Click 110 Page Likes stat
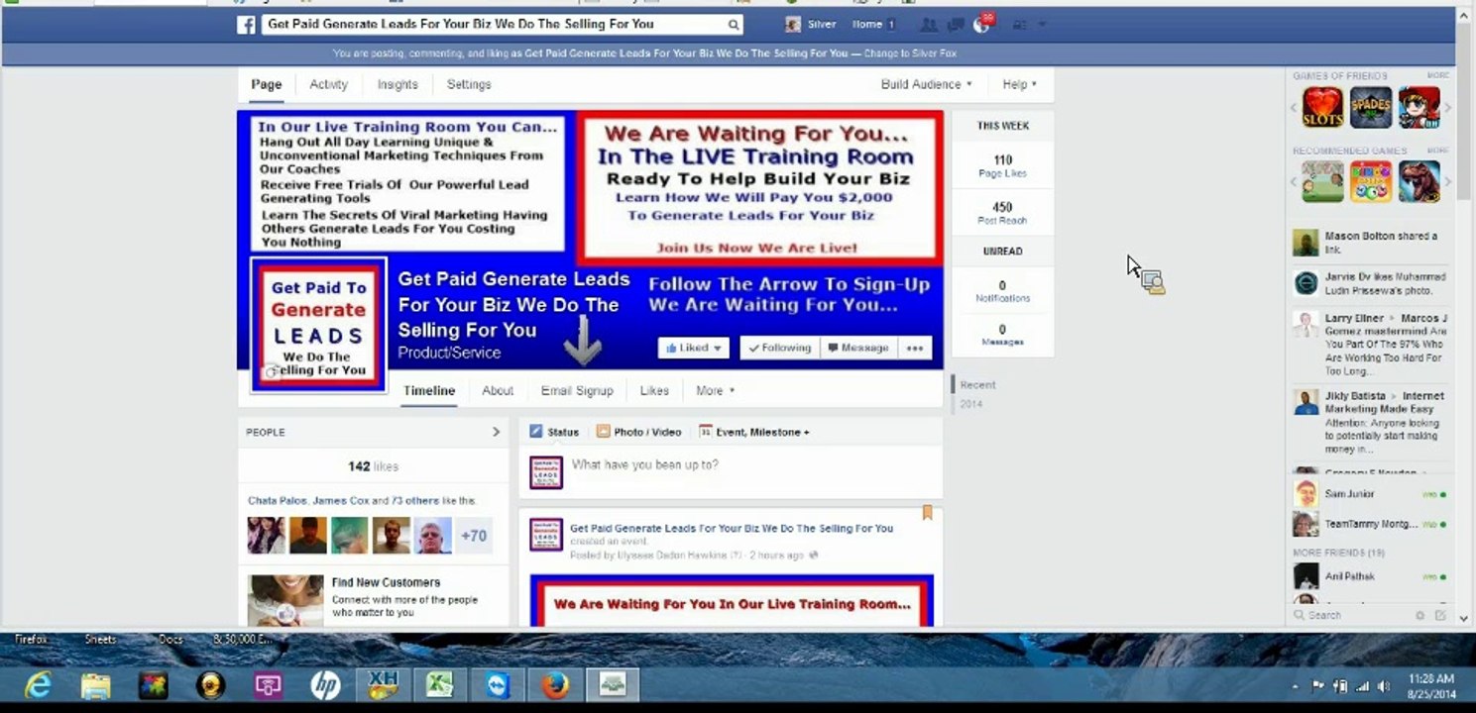1476x713 pixels. (1002, 165)
